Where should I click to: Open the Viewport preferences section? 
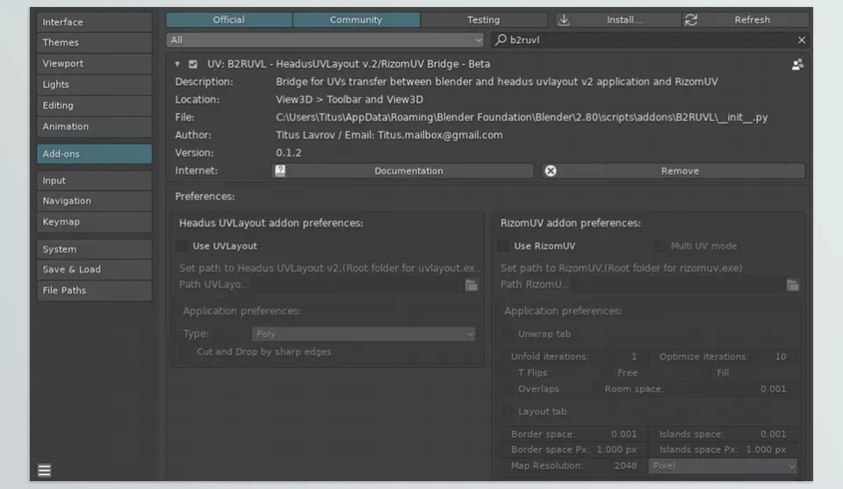click(95, 63)
